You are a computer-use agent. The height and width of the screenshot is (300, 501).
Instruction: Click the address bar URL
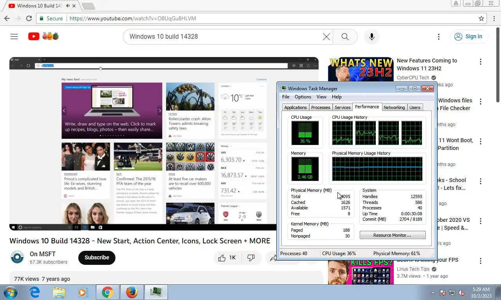point(133,18)
